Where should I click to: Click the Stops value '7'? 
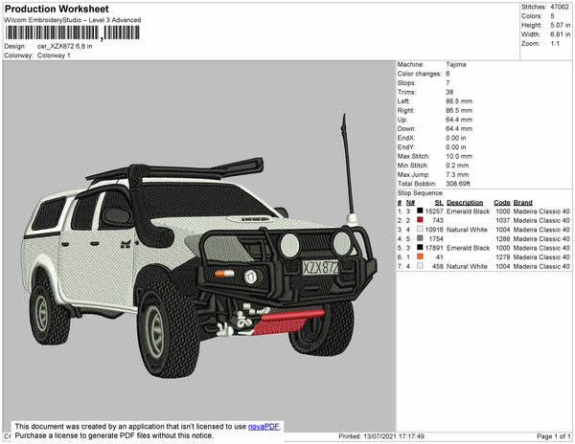(448, 83)
